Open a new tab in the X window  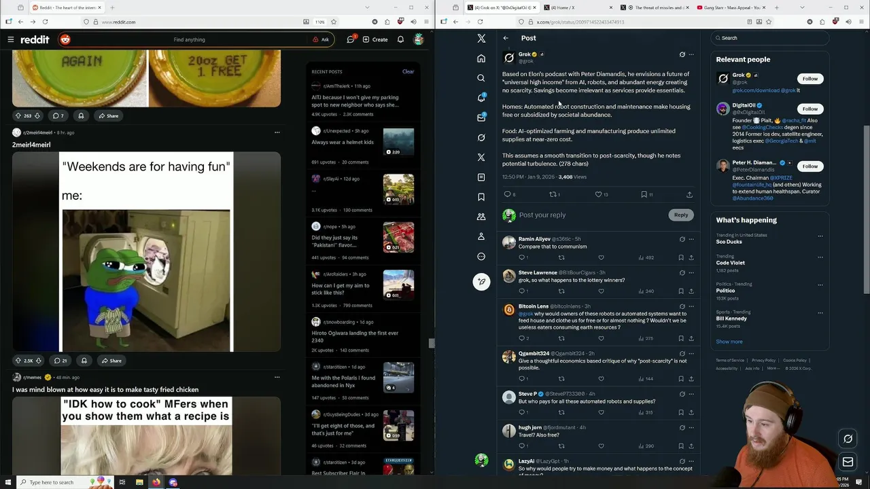[x=777, y=7]
